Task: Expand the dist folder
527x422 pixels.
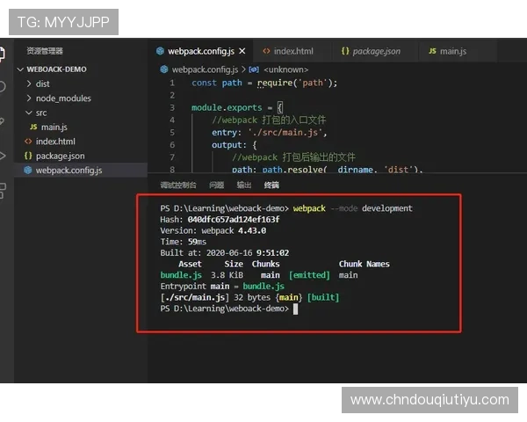Action: (28, 84)
